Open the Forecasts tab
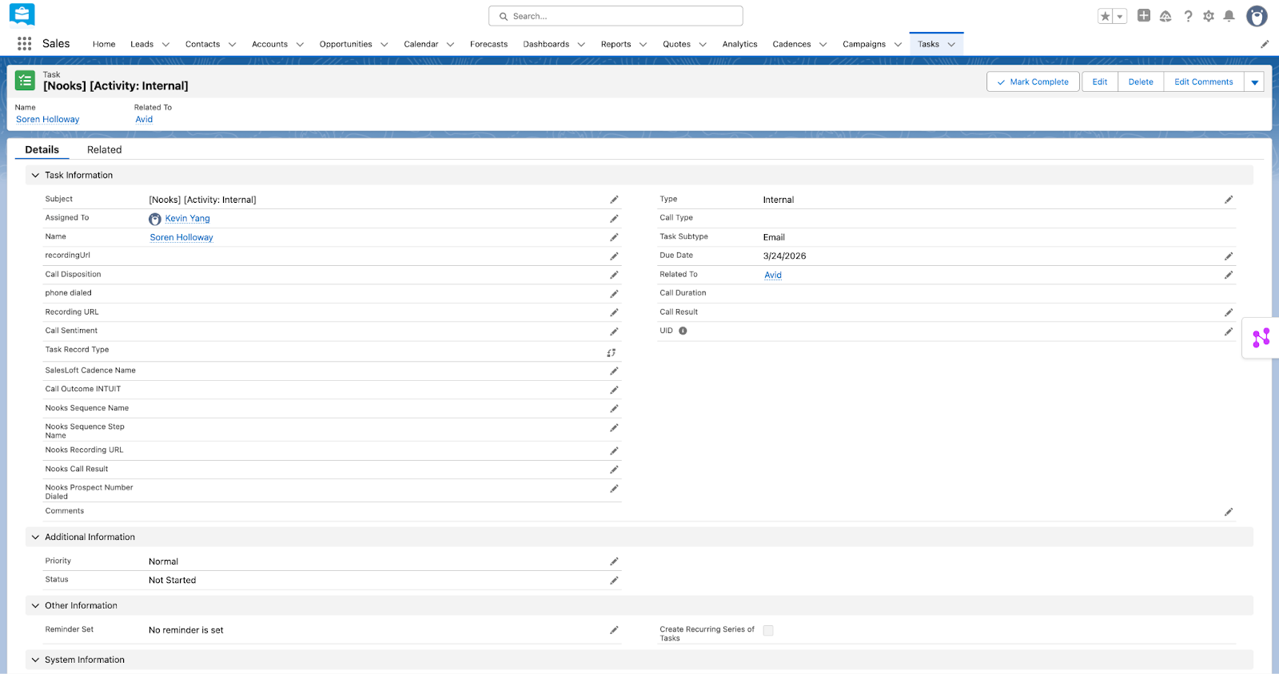This screenshot has width=1279, height=674. click(488, 44)
